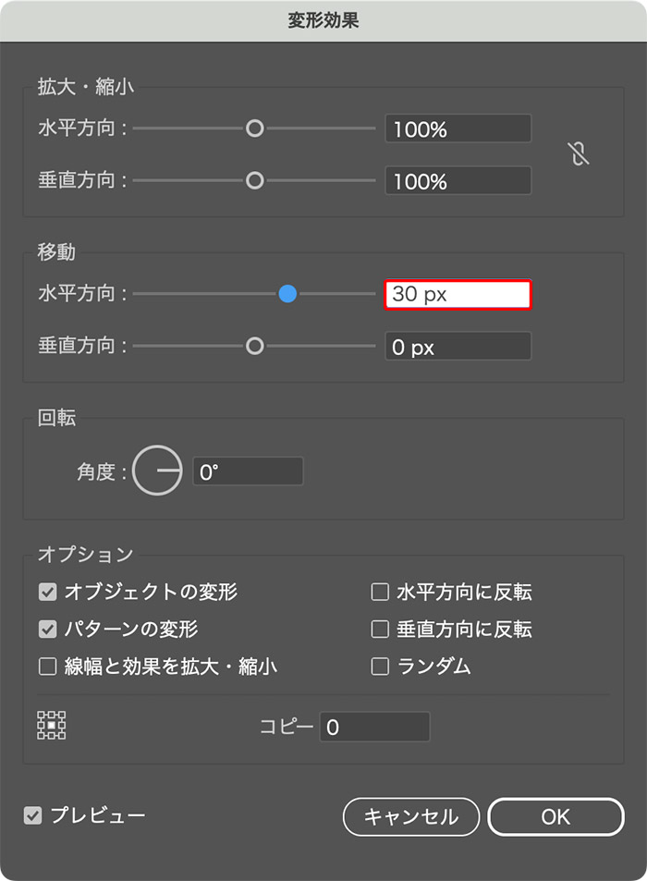Toggle the プレビュー checkbox
The image size is (647, 881).
(x=33, y=815)
